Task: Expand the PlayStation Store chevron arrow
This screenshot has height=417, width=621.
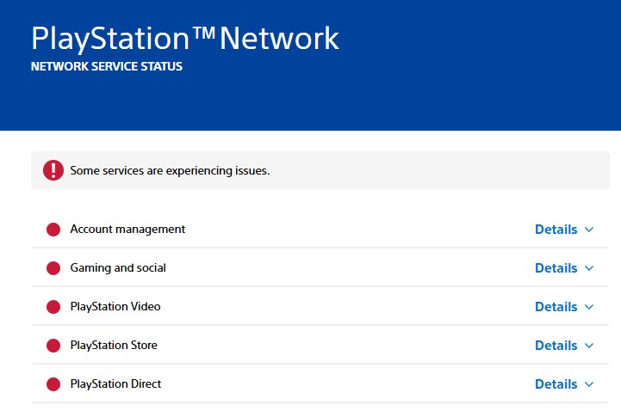Action: pos(589,346)
